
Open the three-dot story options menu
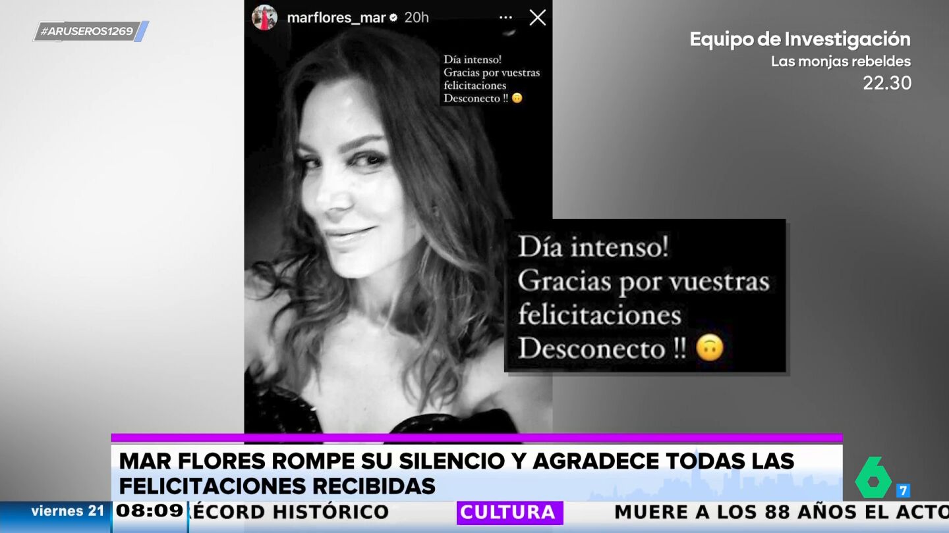(506, 18)
